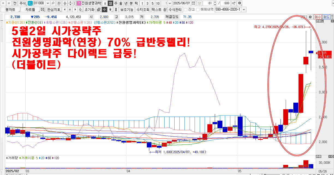334x175 pixels.
Task: Click the 기준선(26) indicator legend
Action: pos(16,22)
